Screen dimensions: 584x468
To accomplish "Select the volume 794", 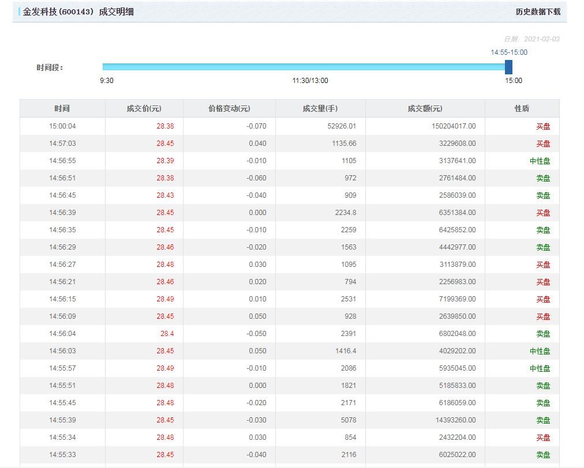I will pyautogui.click(x=350, y=282).
